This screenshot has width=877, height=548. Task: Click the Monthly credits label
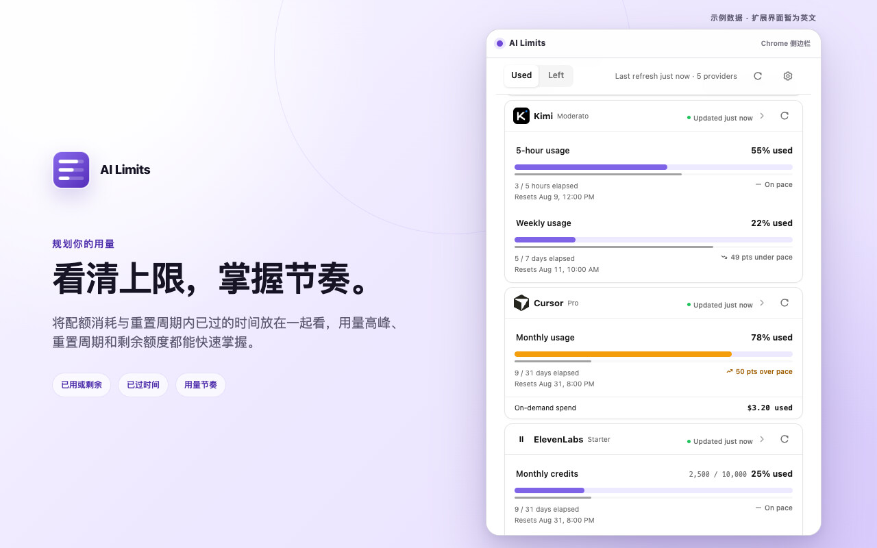pos(547,474)
